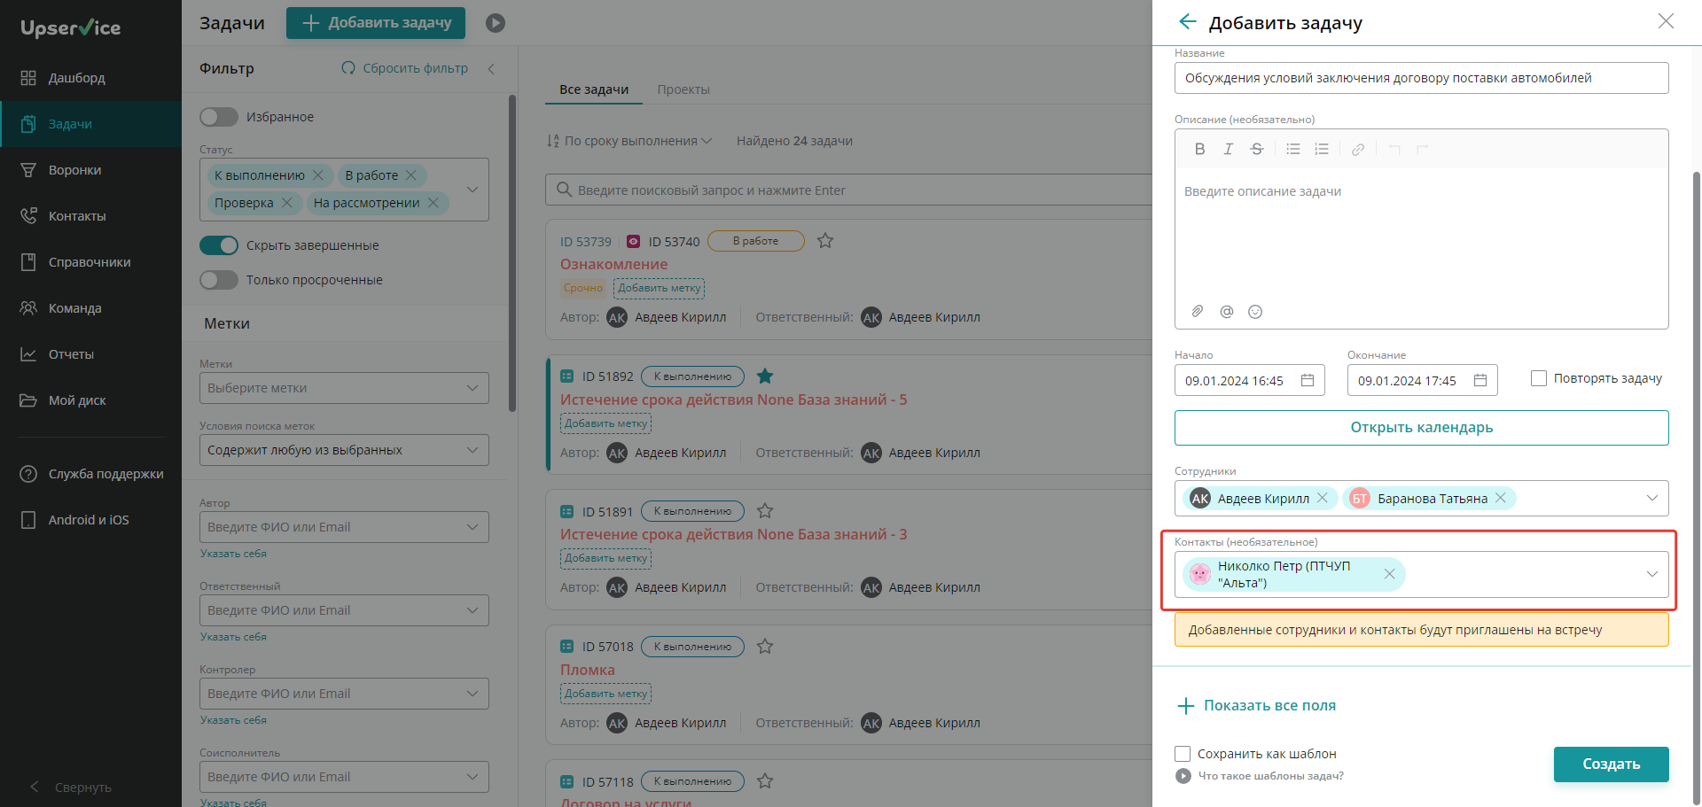Star the Пломка task ID 57018
Viewport: 1702px width, 807px height.
765,647
